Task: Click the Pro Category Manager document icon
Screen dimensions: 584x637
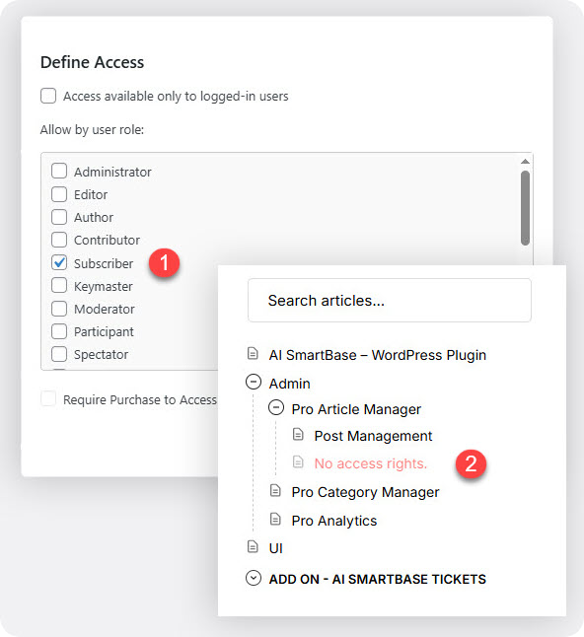Action: point(275,490)
